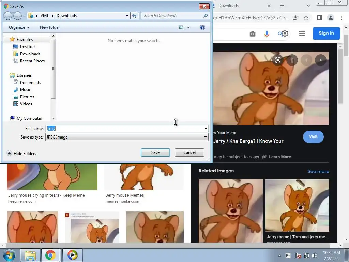Click the Chrome tab search chevron

[308, 6]
